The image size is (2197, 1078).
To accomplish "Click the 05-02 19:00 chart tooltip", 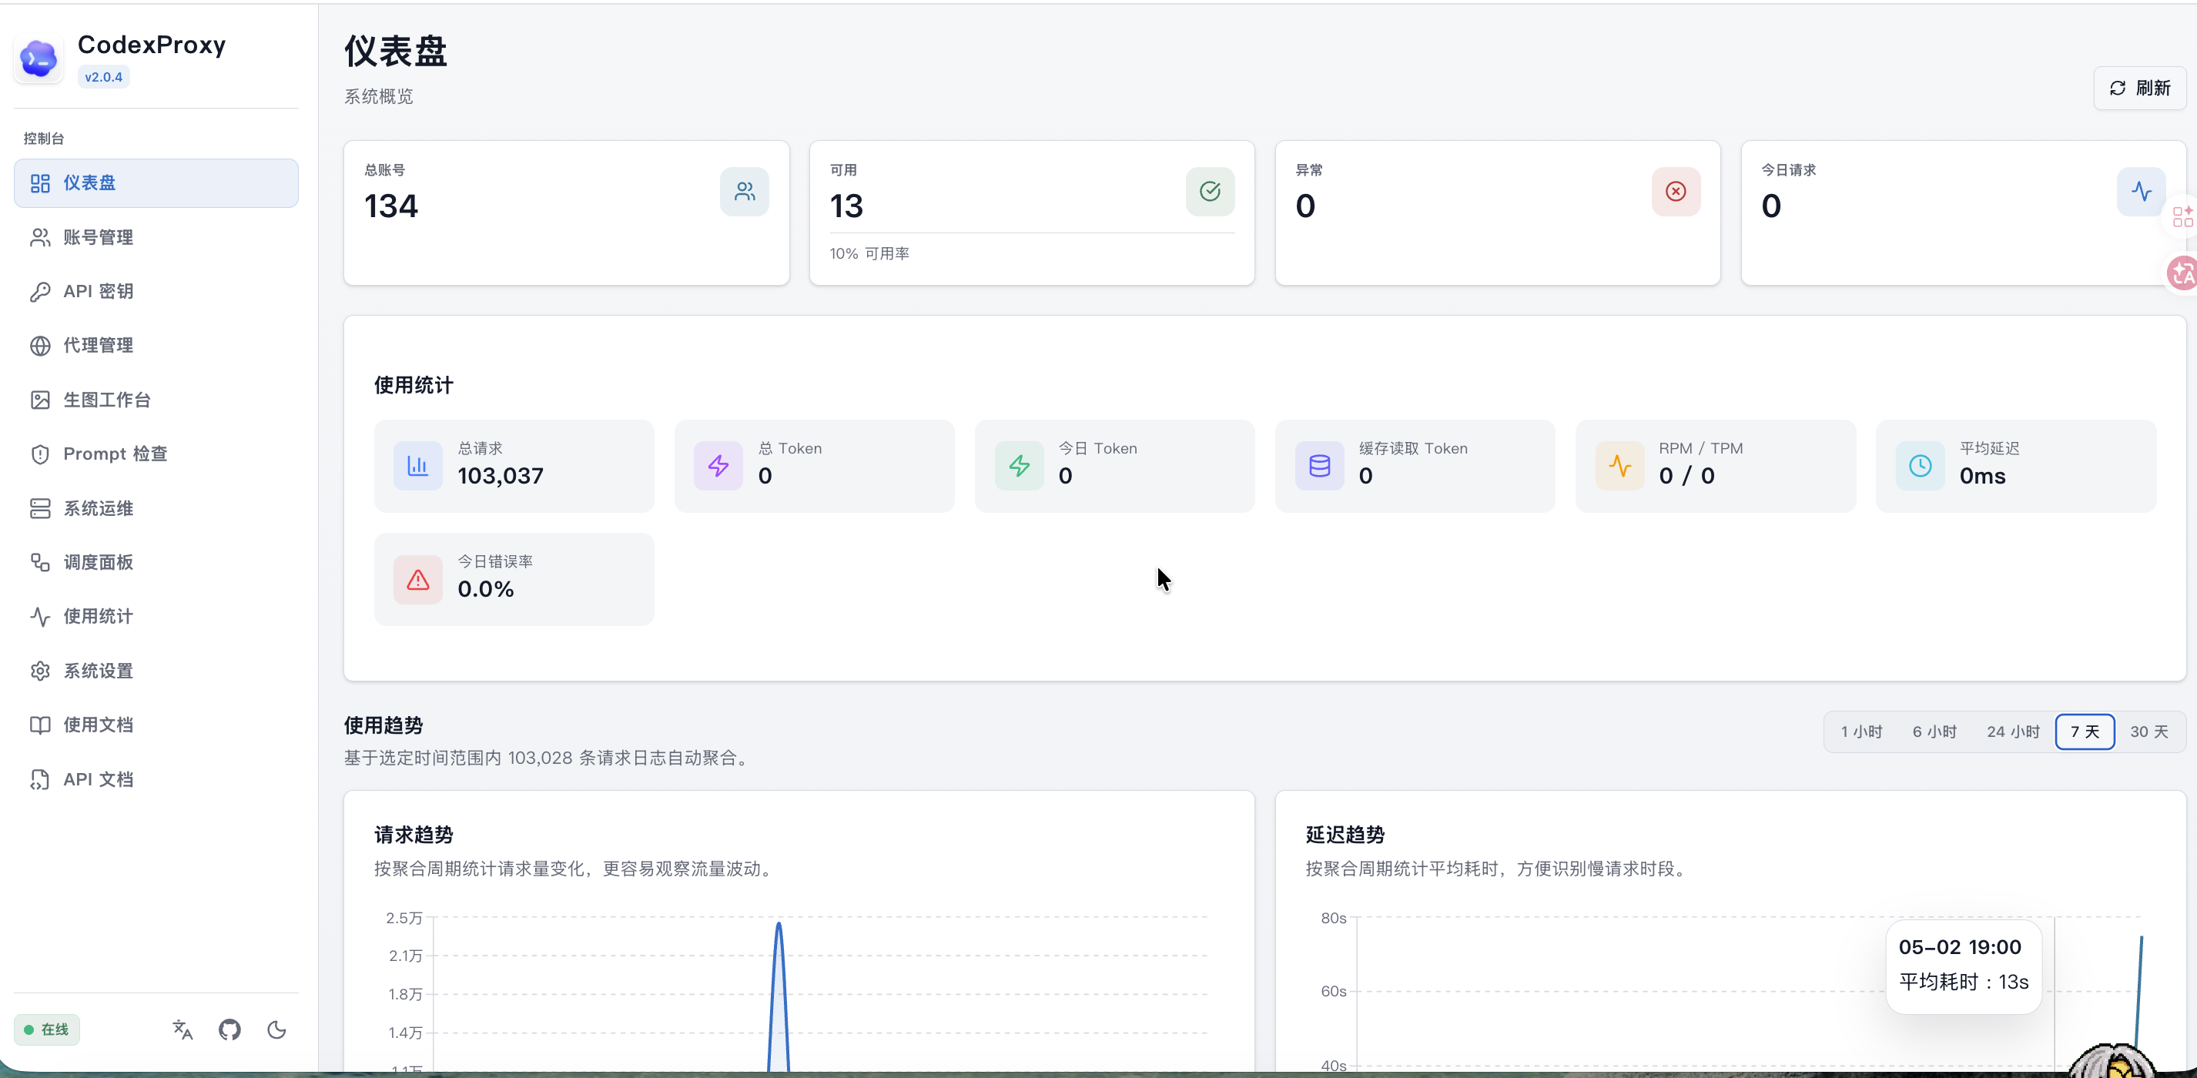I will pyautogui.click(x=1964, y=966).
